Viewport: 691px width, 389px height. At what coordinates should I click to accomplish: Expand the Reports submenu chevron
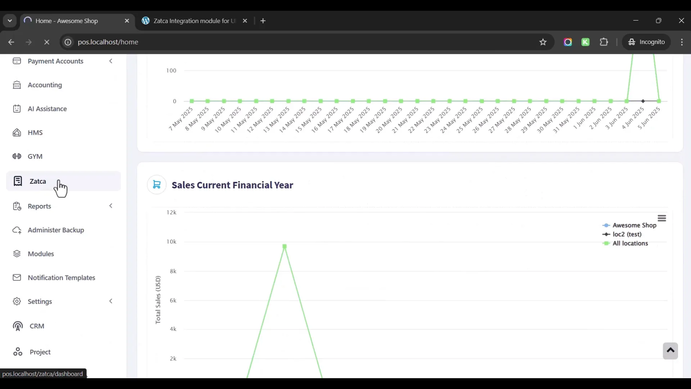[x=111, y=206]
